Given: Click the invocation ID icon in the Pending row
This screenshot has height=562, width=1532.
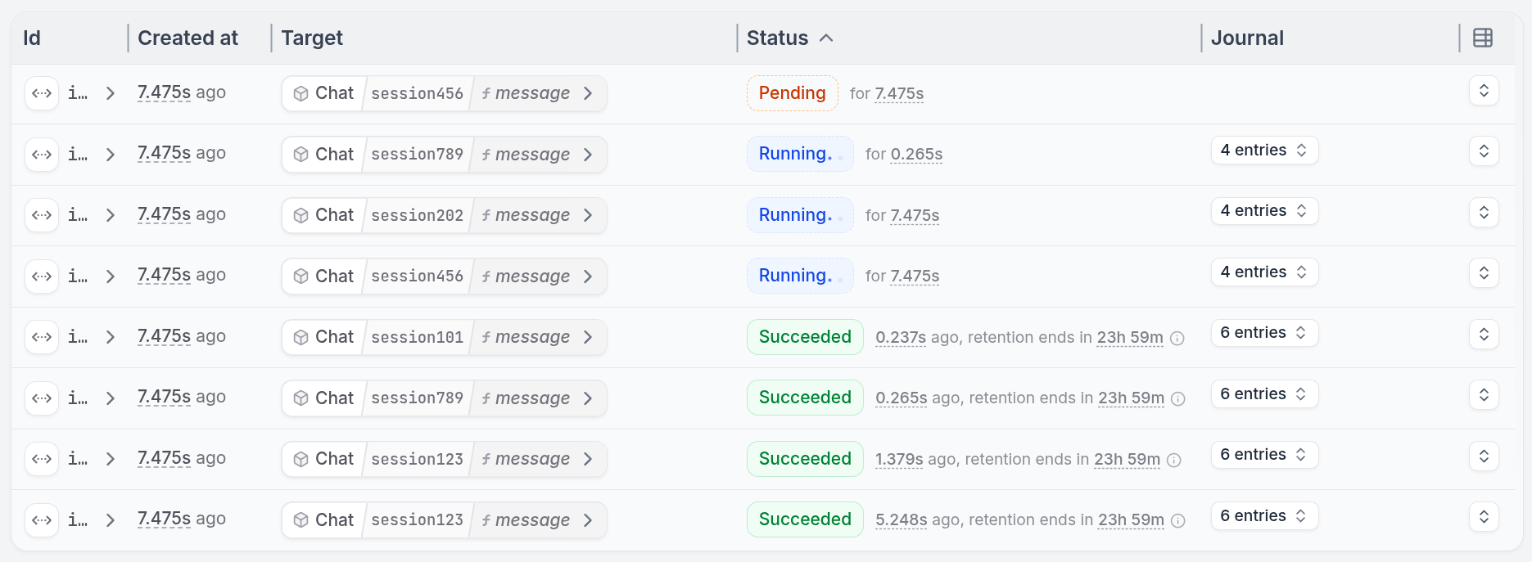Looking at the screenshot, I should point(42,93).
